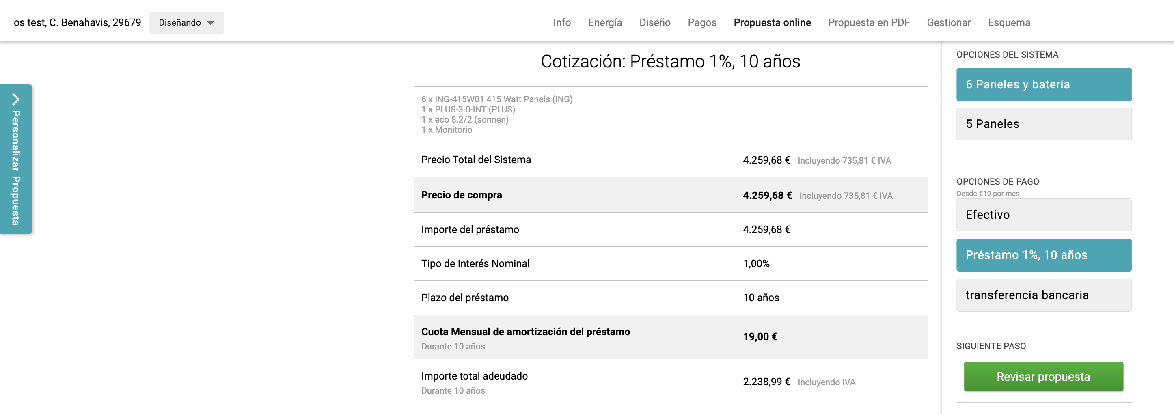
Task: Click the 2.238,99 € total owed value
Action: (x=766, y=382)
